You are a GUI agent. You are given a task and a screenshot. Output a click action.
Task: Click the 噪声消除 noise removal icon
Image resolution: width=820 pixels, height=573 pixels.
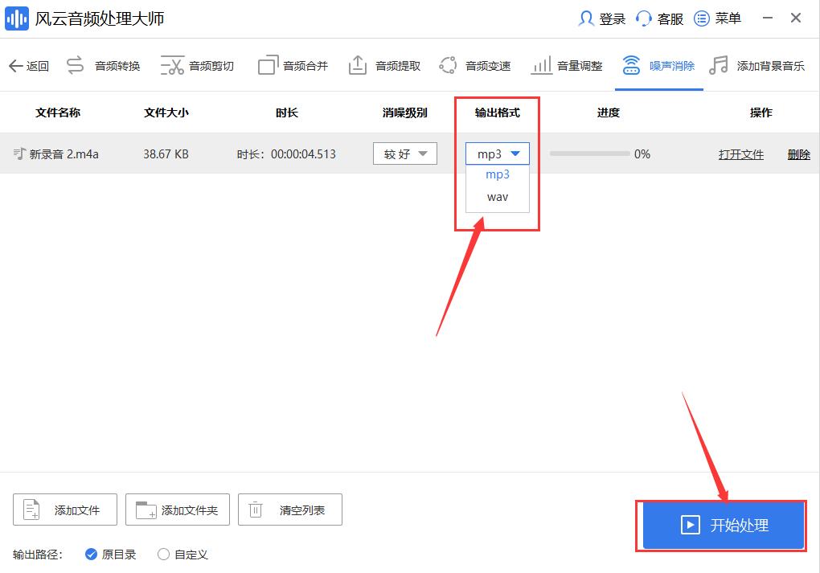[x=631, y=65]
